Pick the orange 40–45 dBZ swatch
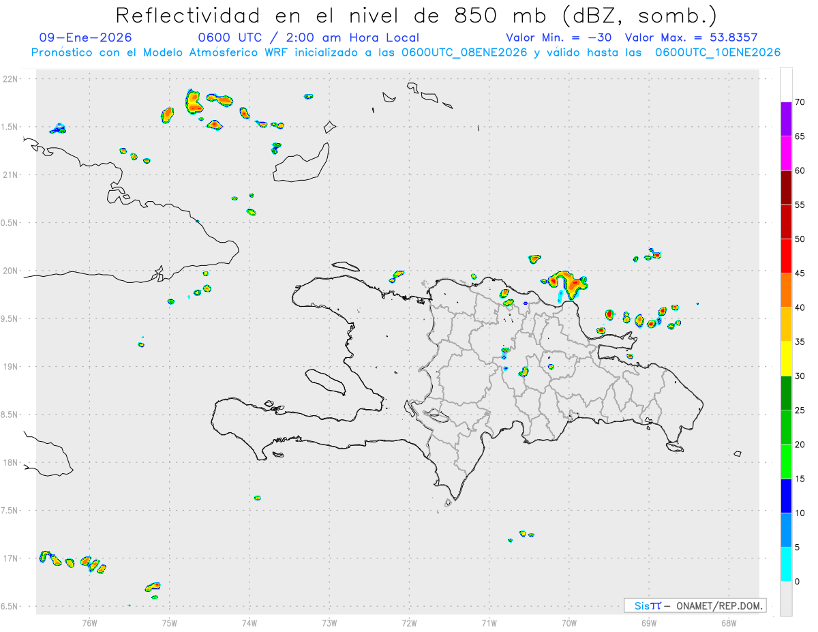The image size is (818, 632). tap(786, 290)
